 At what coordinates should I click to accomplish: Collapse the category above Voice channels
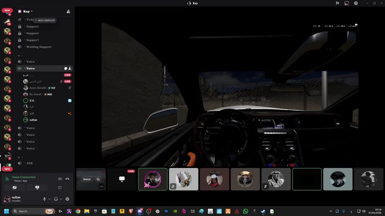(20, 56)
